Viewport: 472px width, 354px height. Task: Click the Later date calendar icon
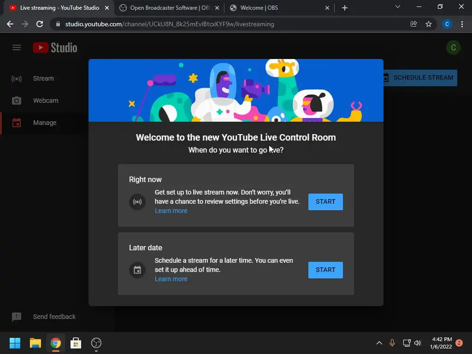coord(137,270)
